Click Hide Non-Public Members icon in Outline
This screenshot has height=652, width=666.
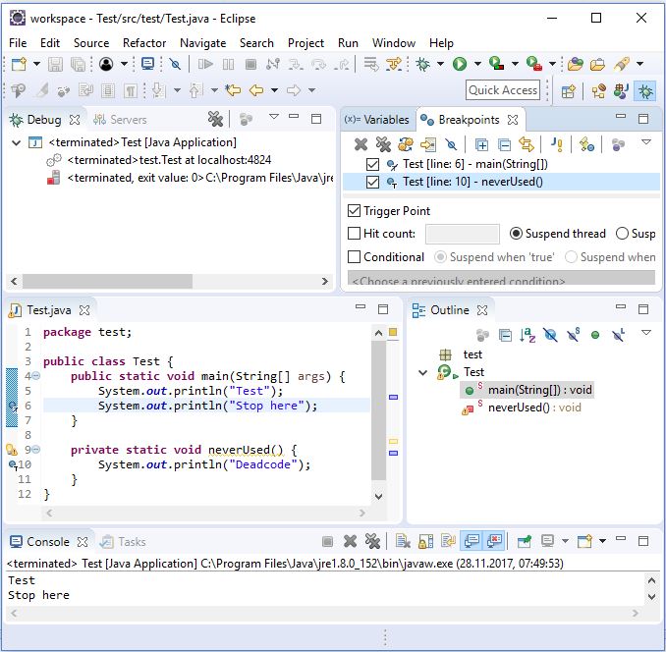595,335
